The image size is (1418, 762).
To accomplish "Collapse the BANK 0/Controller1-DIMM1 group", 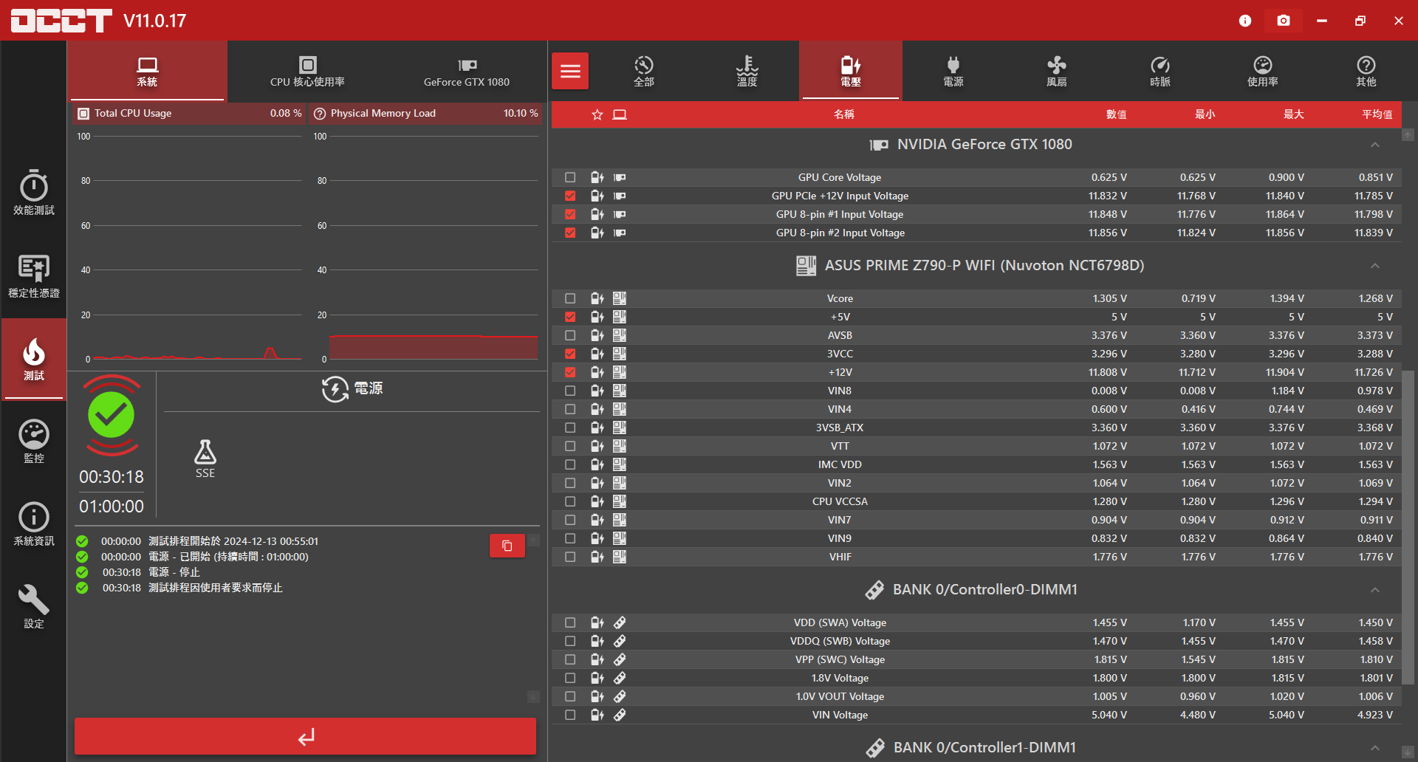I will pyautogui.click(x=1375, y=748).
